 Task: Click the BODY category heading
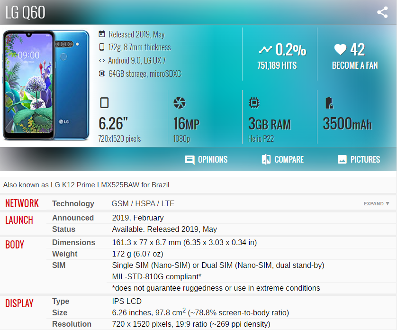[x=15, y=245]
